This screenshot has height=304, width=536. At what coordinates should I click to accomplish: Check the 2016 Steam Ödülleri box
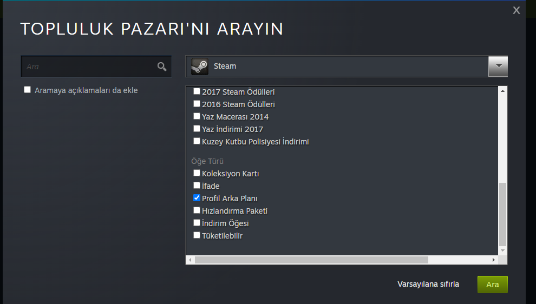pos(197,103)
